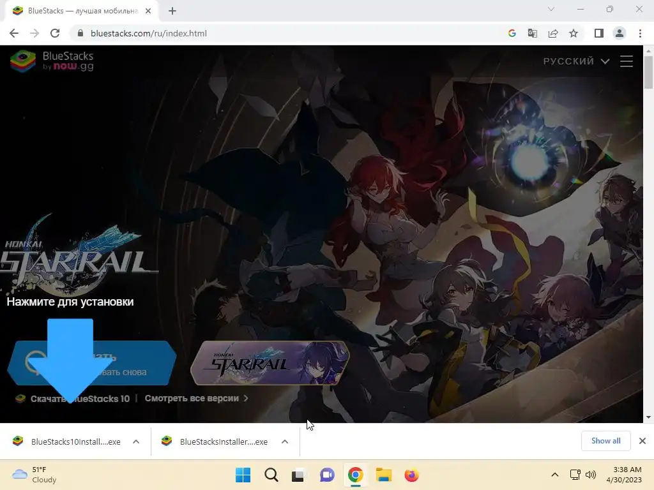This screenshot has width=654, height=490.
Task: Close the downloads bar
Action: [x=643, y=441]
